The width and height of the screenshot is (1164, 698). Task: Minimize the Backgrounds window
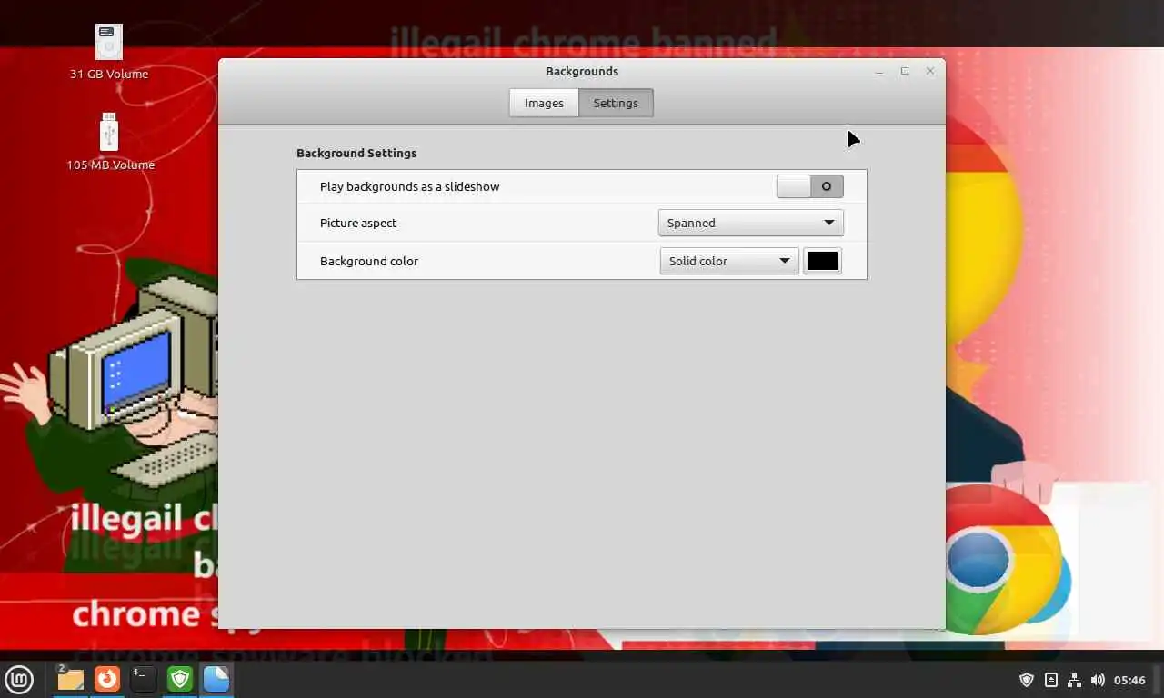[x=879, y=71]
